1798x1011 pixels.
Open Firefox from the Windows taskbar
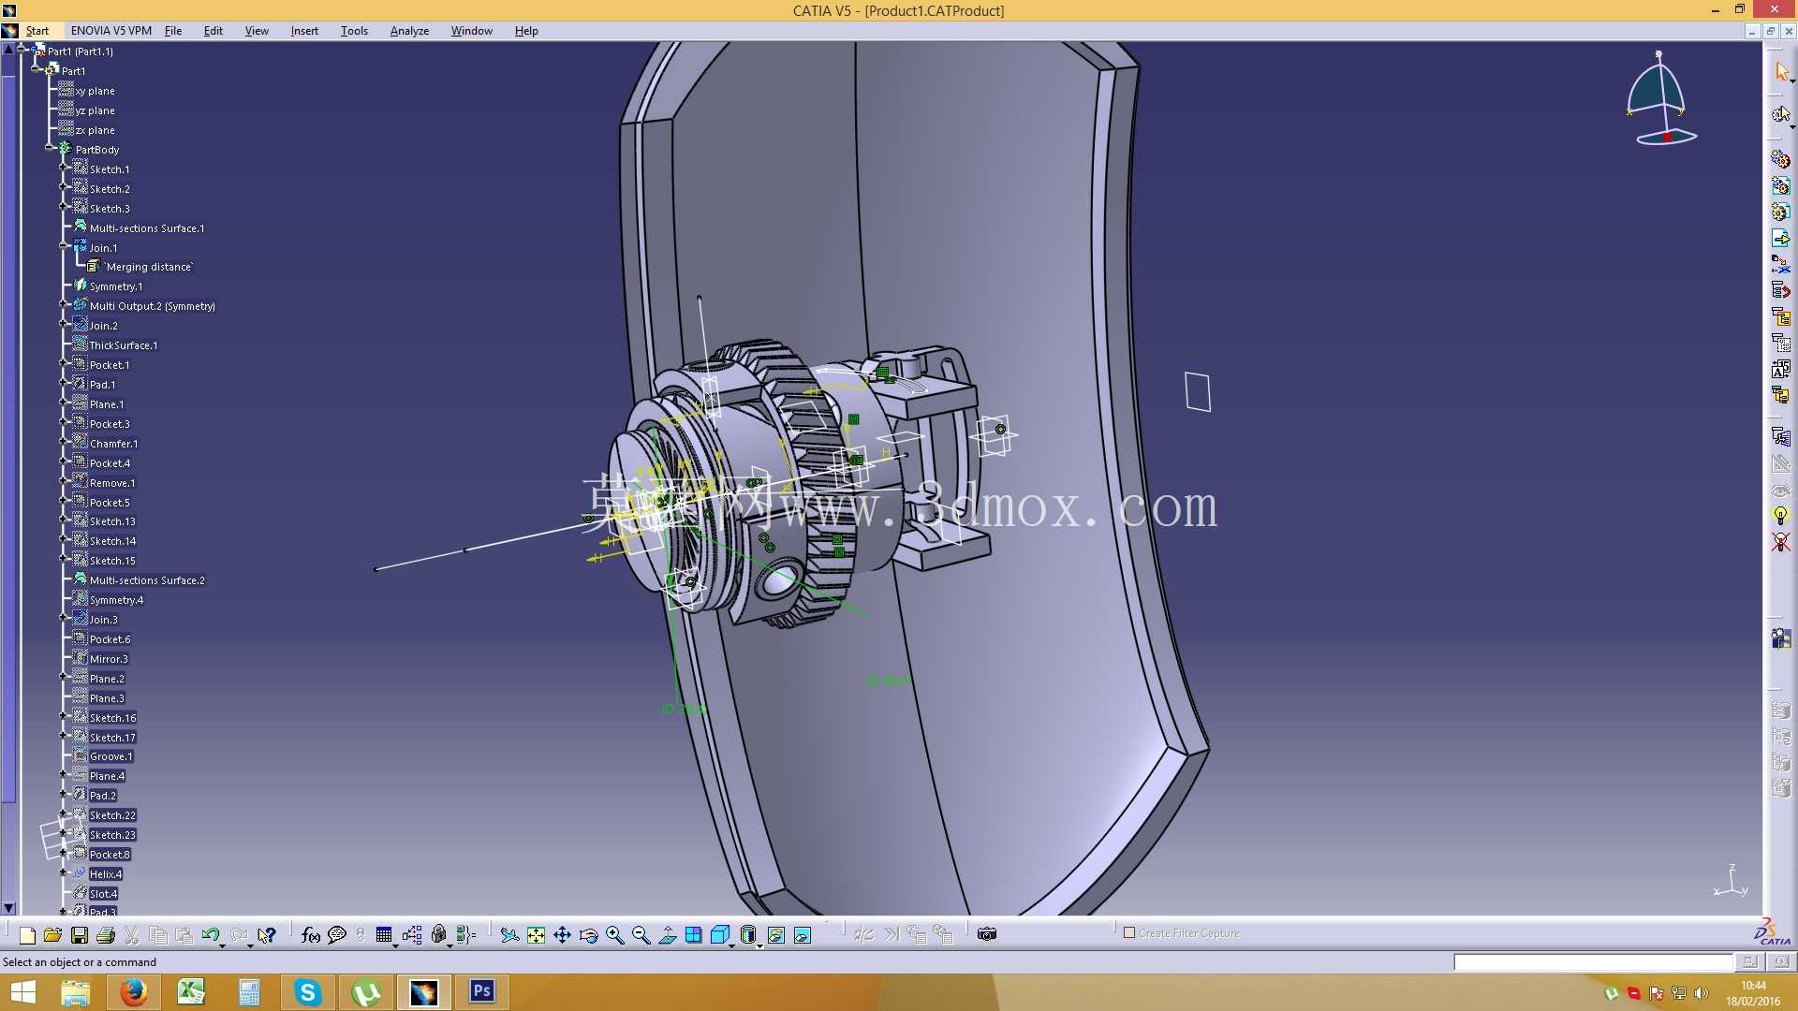pyautogui.click(x=133, y=992)
